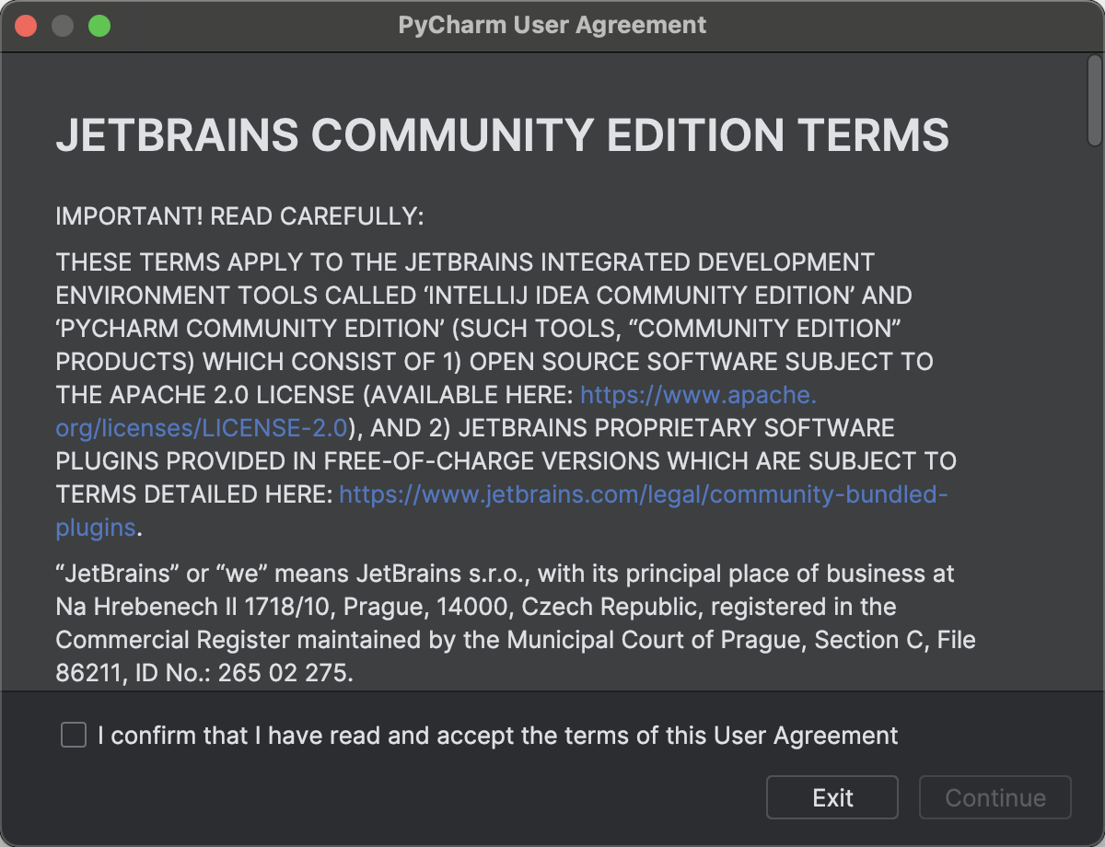1105x847 pixels.
Task: Click the 'IMPORTANT! READ CAREFULLY:' line
Action: (x=239, y=216)
